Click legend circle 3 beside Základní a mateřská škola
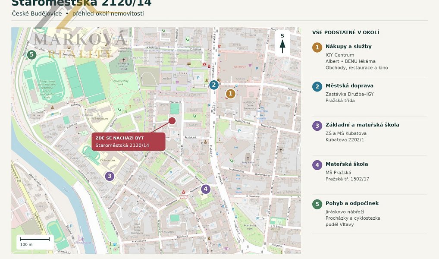This screenshot has width=439, height=259. point(317,126)
